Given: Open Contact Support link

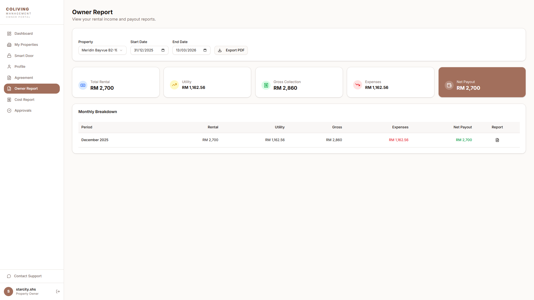Looking at the screenshot, I should point(28,276).
